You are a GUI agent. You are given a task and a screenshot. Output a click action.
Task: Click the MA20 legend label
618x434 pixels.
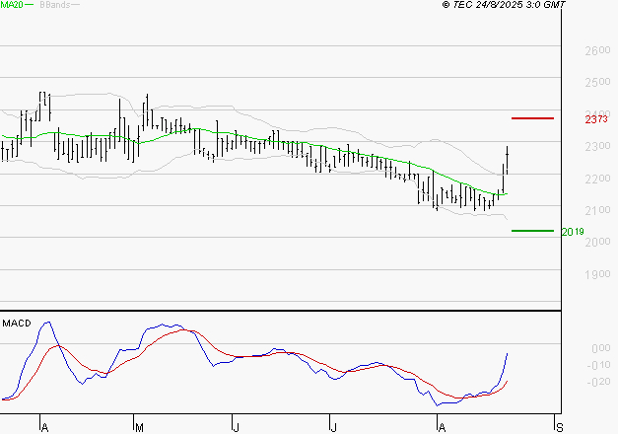[11, 5]
